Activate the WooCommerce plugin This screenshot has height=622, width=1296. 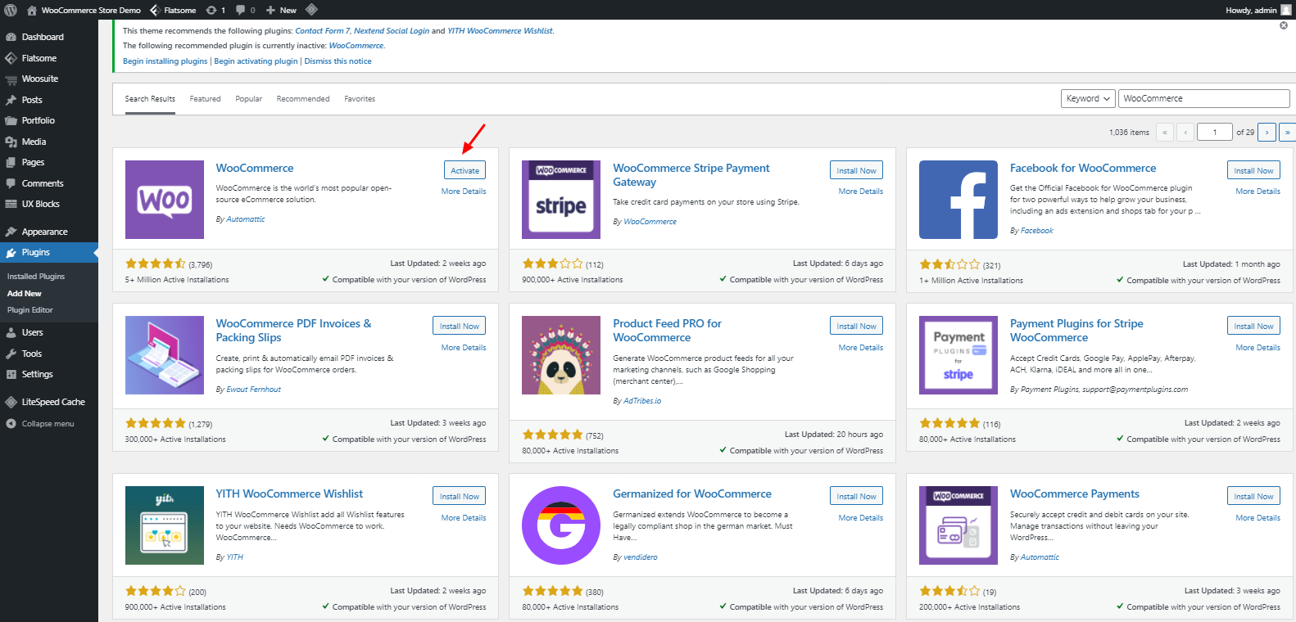pos(464,170)
